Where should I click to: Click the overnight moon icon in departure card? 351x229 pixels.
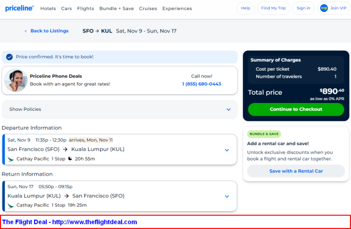point(70,158)
